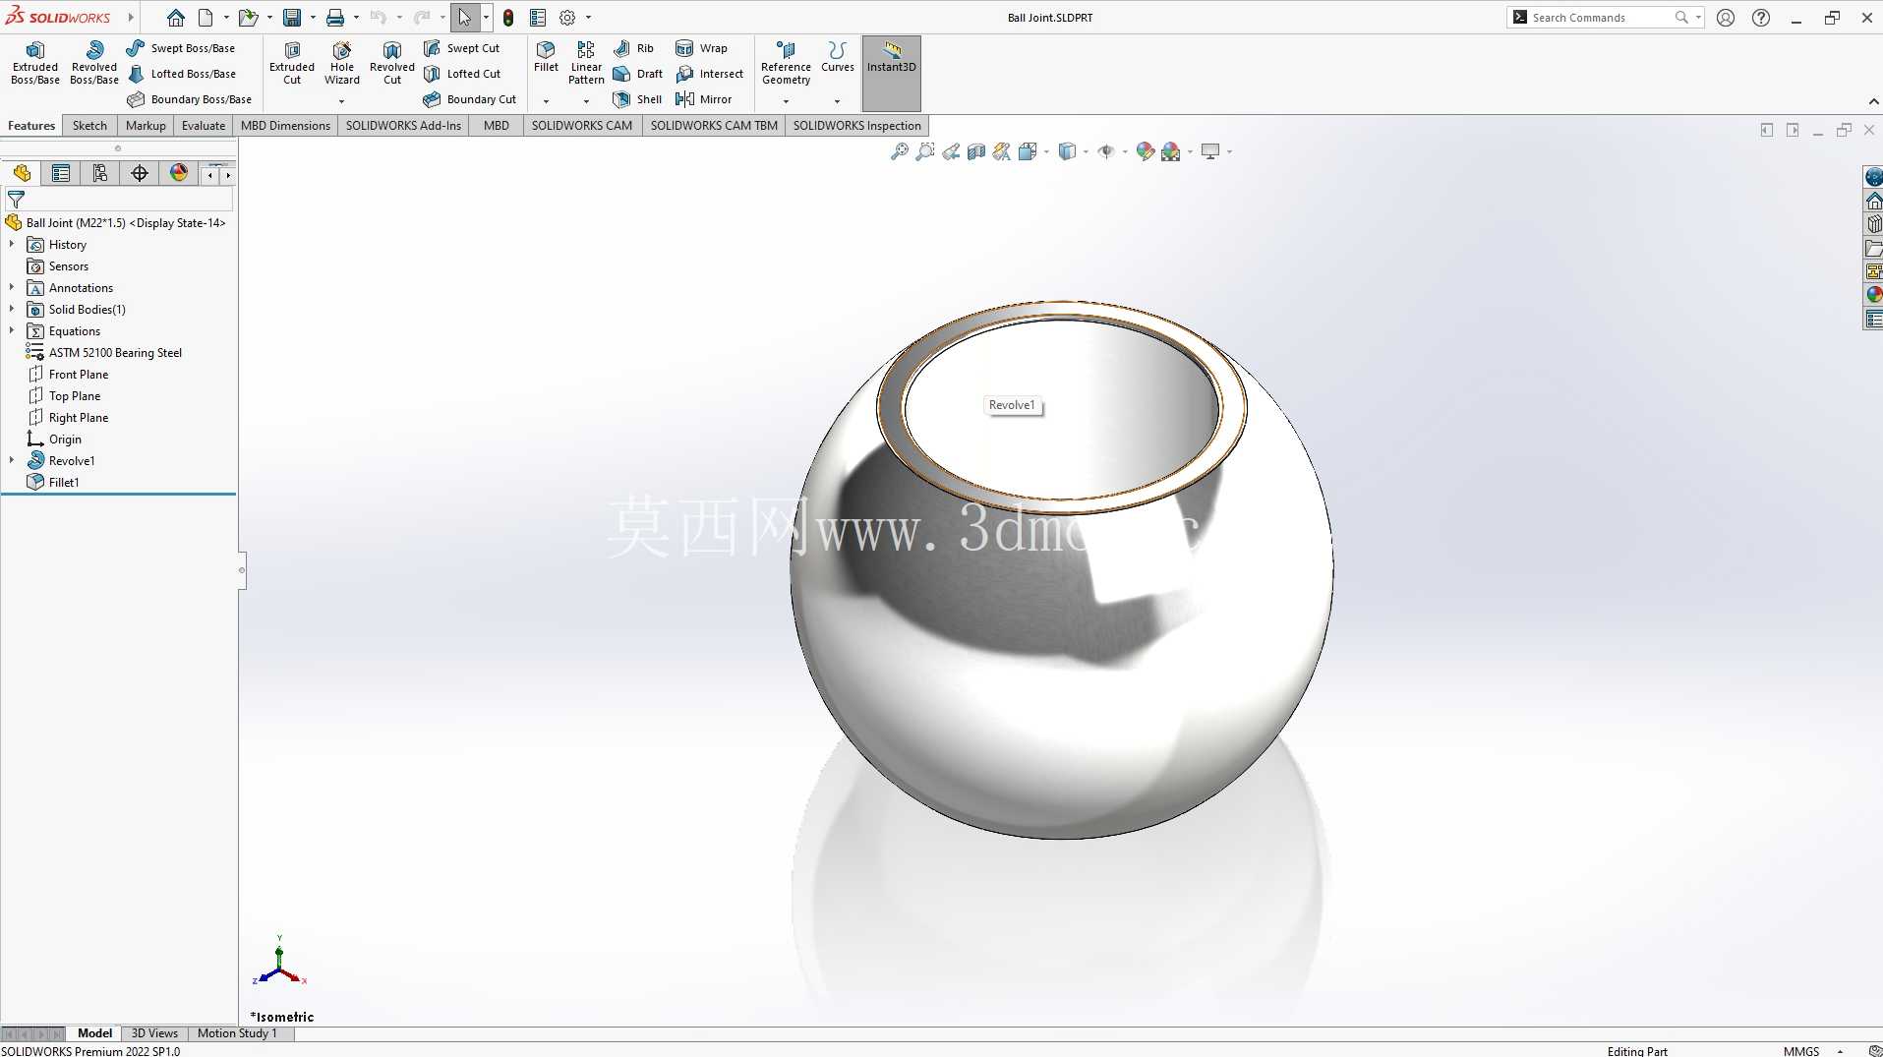The width and height of the screenshot is (1883, 1057).
Task: Click the Revolved Boss/Base tool
Action: (94, 64)
